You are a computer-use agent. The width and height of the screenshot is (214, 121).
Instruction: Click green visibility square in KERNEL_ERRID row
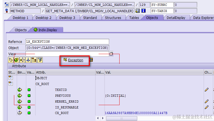click(29, 101)
